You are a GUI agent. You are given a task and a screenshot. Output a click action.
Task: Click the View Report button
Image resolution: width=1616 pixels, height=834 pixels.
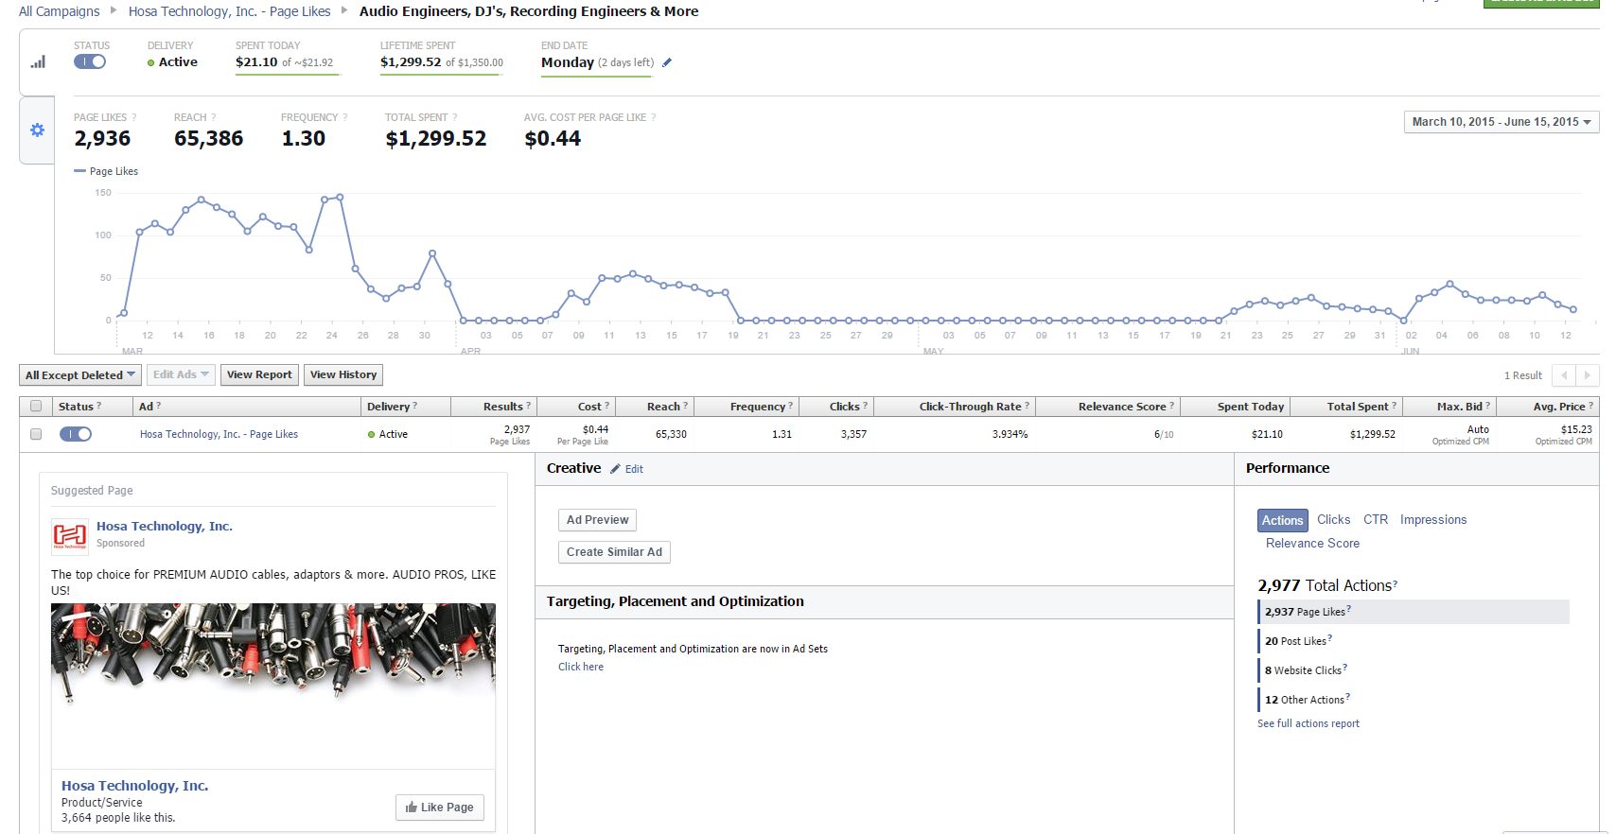pos(259,375)
